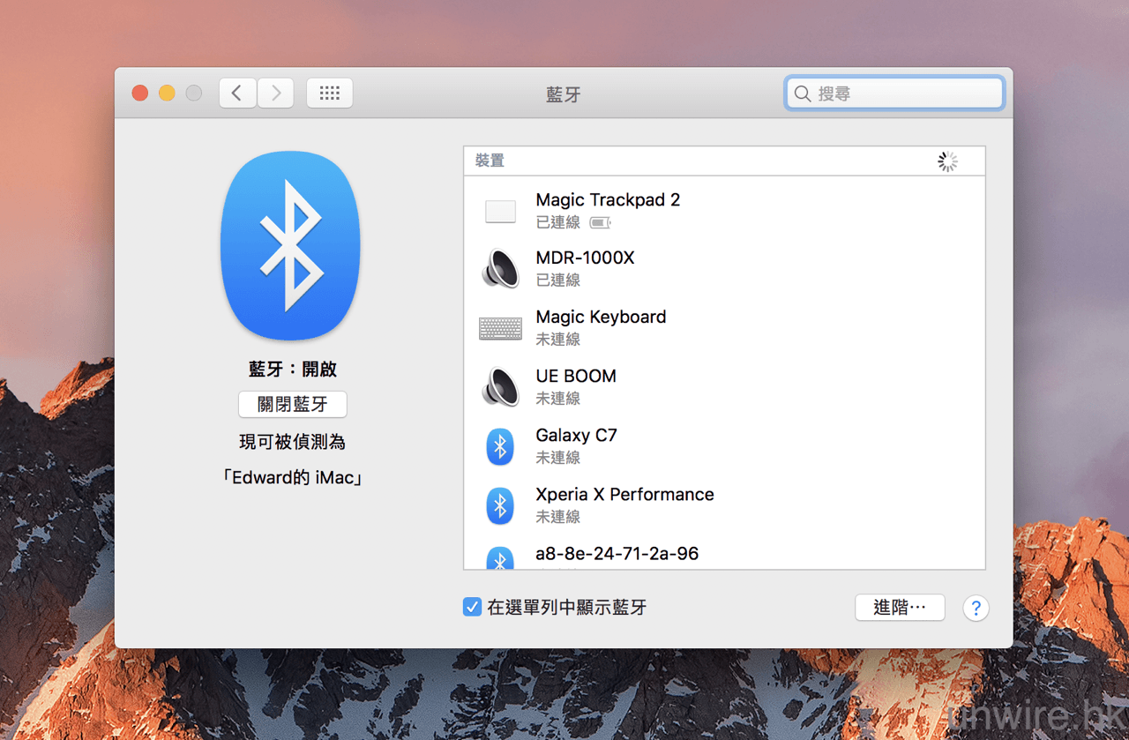1129x740 pixels.
Task: Select the Magic Trackpad 2 row
Action: click(723, 210)
